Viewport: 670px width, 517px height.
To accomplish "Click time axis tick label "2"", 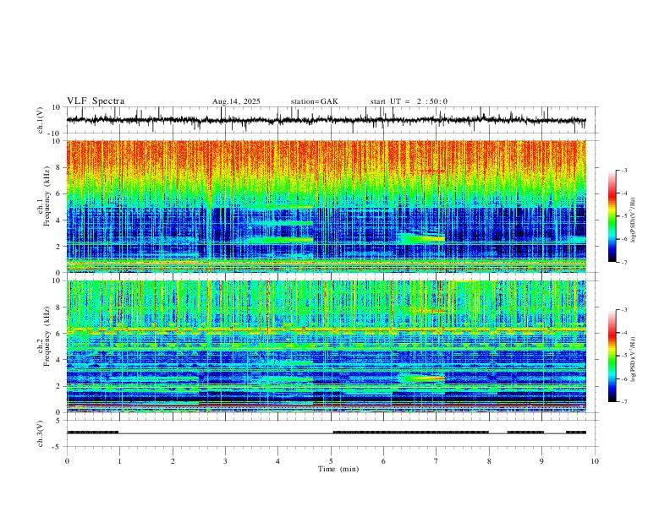I will pos(173,461).
